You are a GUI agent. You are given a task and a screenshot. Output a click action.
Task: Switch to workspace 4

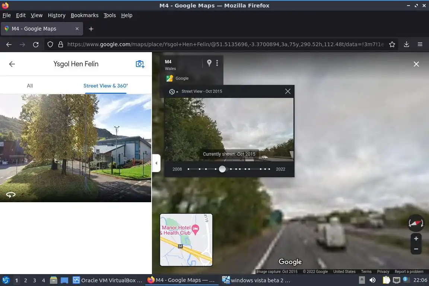click(43, 280)
